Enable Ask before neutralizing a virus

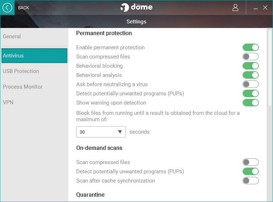[x=250, y=84]
